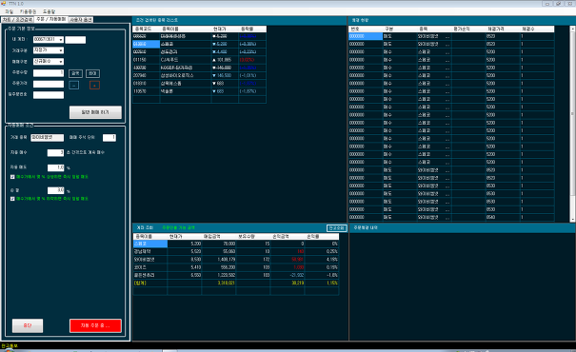
Task: Click the 주문수량 order quantity field
Action: (x=49, y=73)
